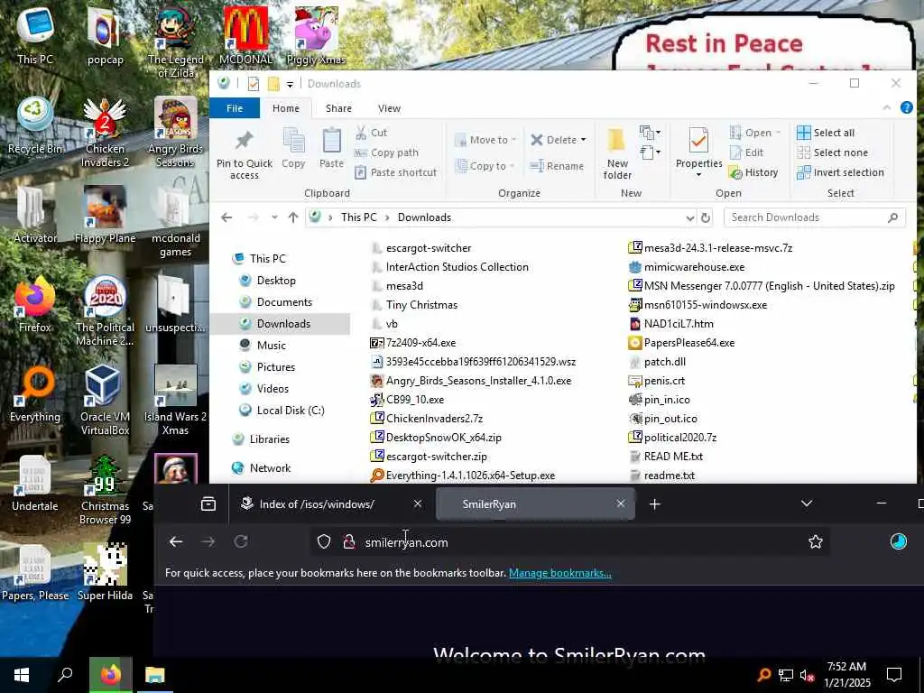Launch The Legend of Zilda shortcut
The width and height of the screenshot is (924, 693).
(x=176, y=42)
